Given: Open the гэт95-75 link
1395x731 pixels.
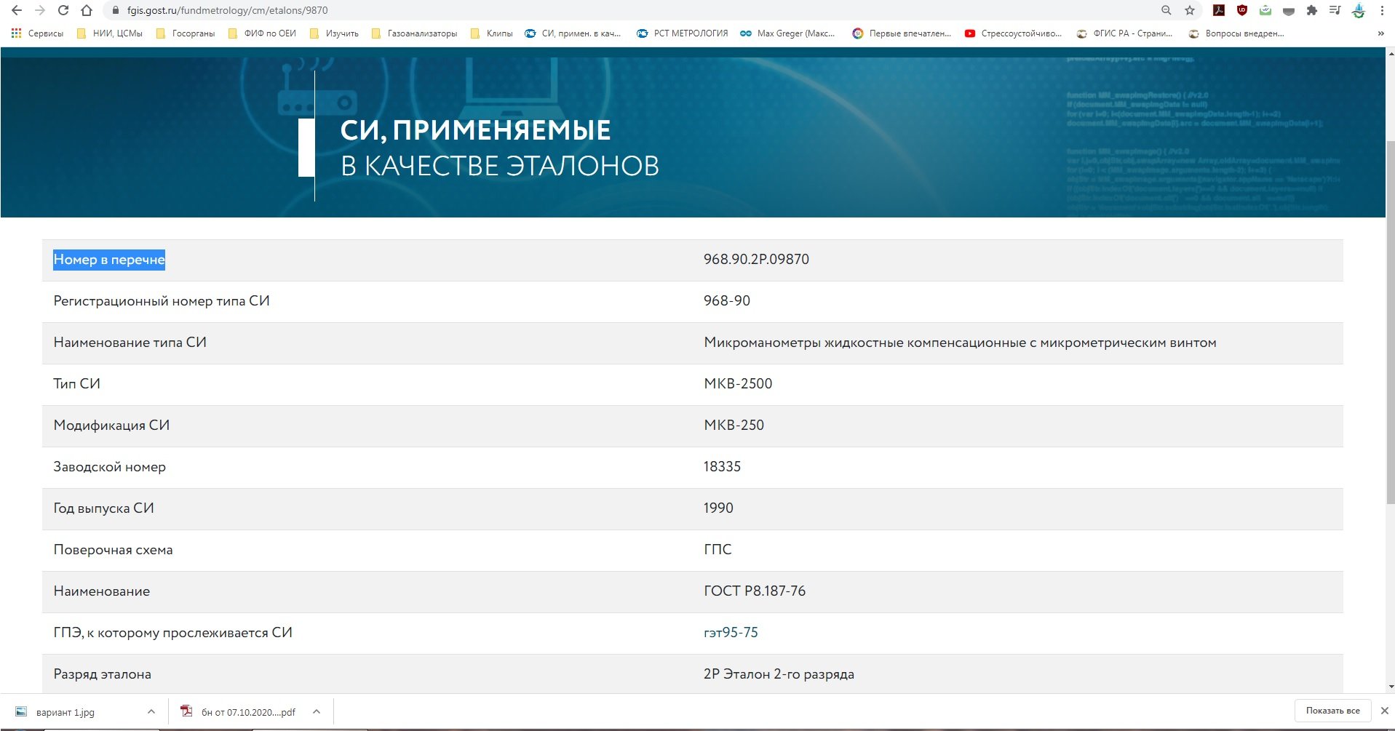Looking at the screenshot, I should 731,633.
